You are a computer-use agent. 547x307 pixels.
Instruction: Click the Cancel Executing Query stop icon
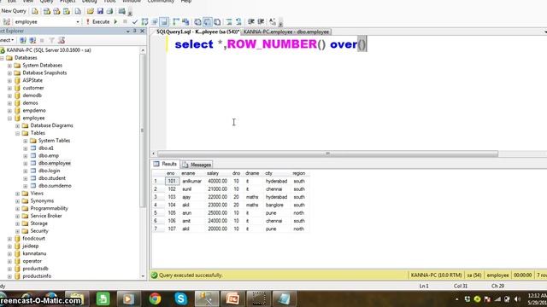(125, 21)
